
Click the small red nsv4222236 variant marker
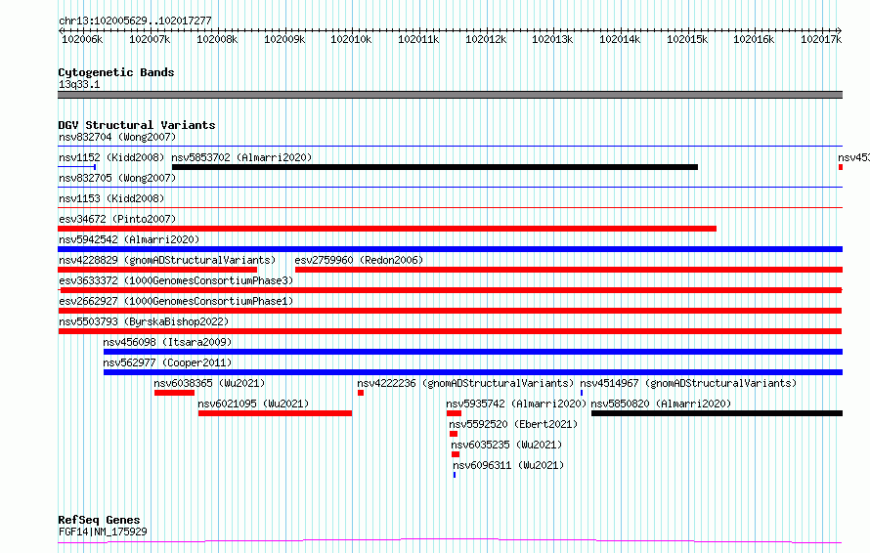(x=361, y=393)
